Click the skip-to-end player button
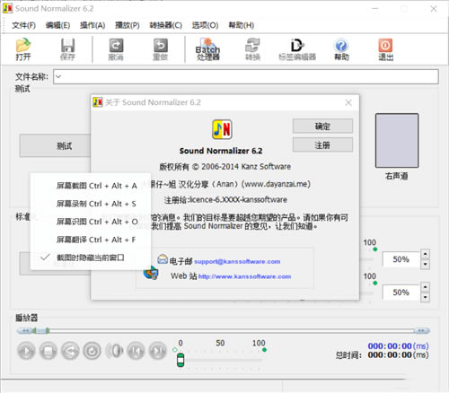The image size is (449, 393). 158,351
